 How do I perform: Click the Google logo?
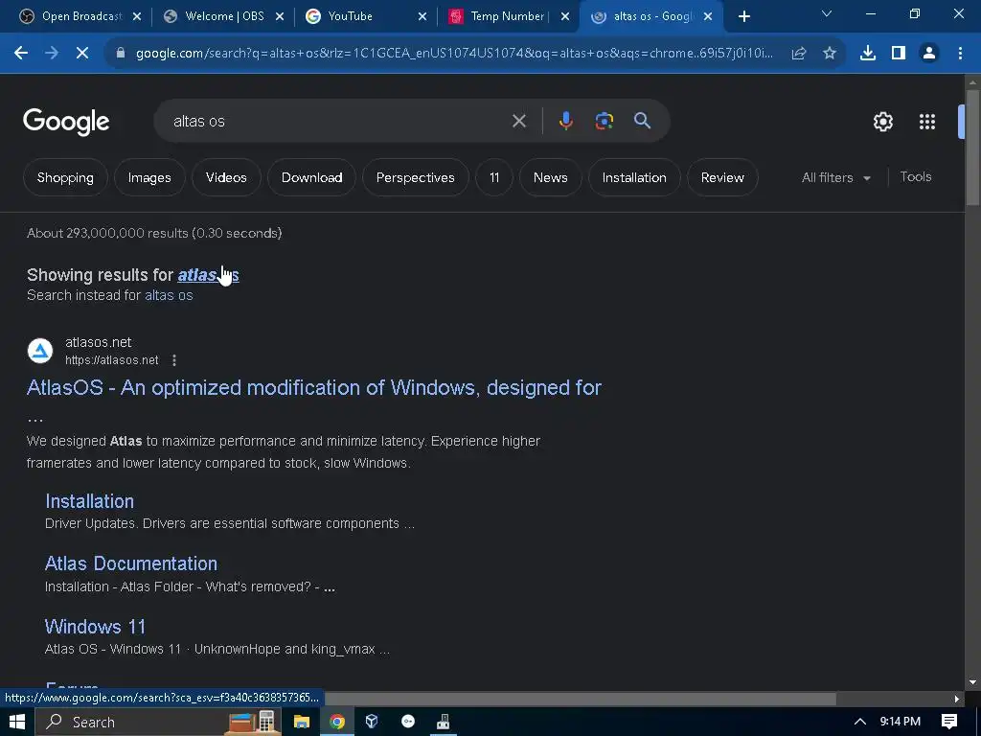[x=66, y=122]
